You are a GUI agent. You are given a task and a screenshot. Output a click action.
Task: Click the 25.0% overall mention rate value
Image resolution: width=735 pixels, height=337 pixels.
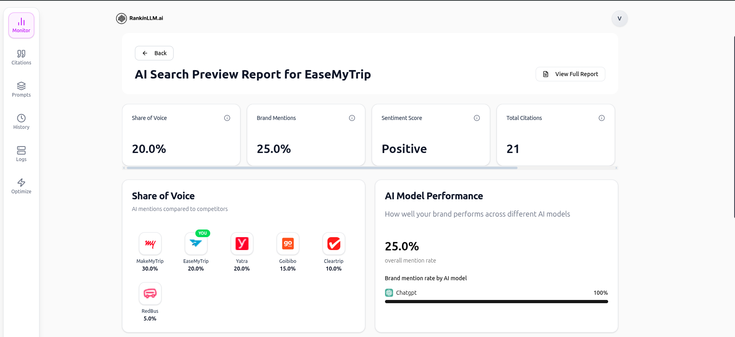(402, 246)
